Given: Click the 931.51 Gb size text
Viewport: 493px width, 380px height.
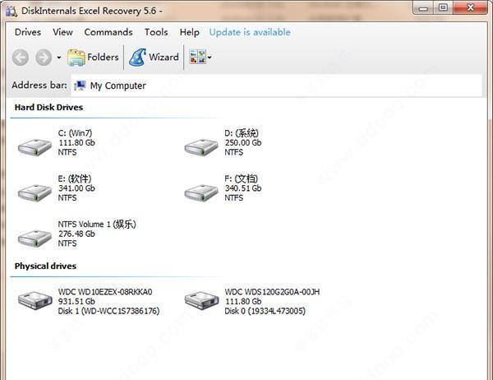Looking at the screenshot, I should coord(76,301).
